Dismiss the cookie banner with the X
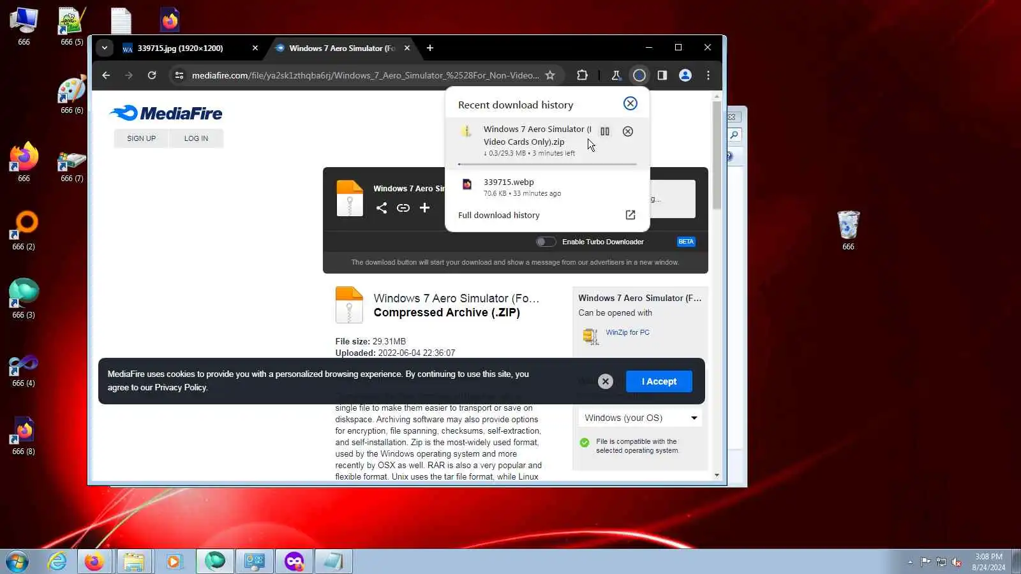This screenshot has width=1021, height=574. coord(606,381)
